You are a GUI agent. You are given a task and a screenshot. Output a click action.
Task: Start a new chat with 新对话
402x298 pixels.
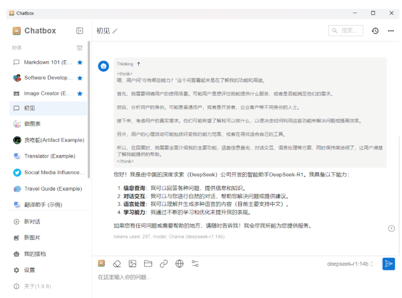pyautogui.click(x=48, y=222)
